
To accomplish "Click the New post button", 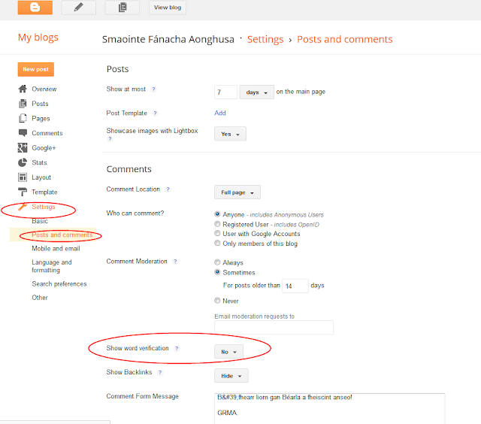I will pos(36,69).
